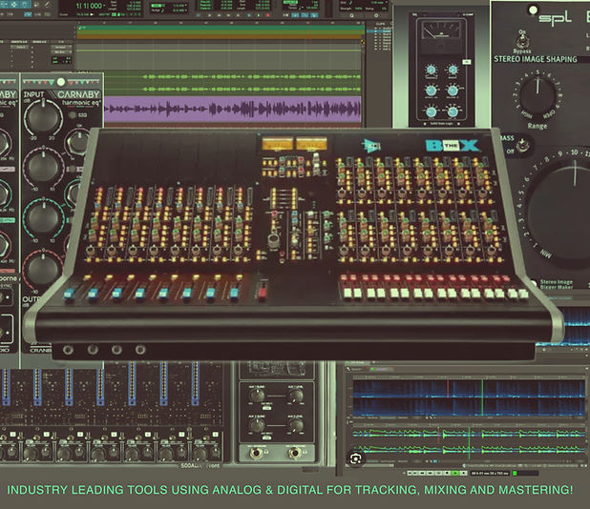Click the right VU meter on The Box console

pos(311,144)
